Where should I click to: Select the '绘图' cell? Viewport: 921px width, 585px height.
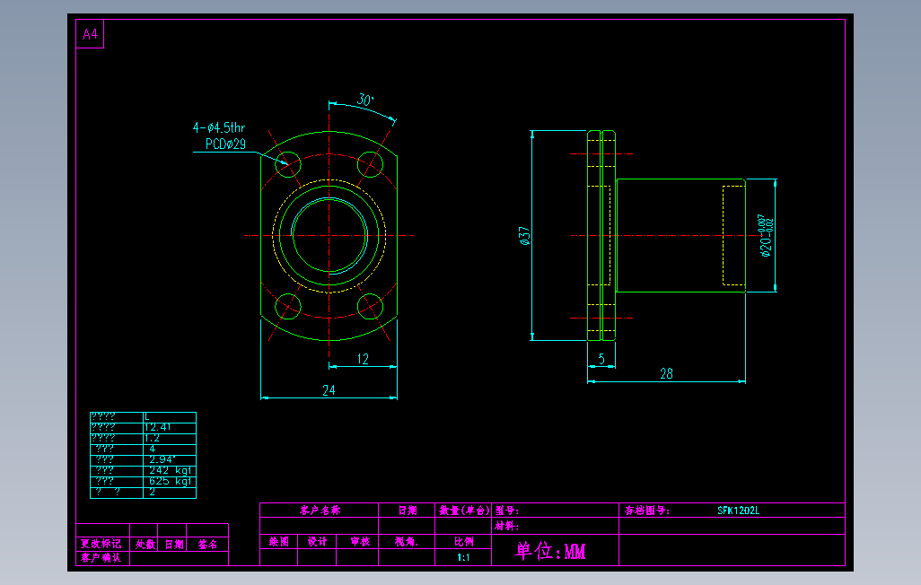279,542
